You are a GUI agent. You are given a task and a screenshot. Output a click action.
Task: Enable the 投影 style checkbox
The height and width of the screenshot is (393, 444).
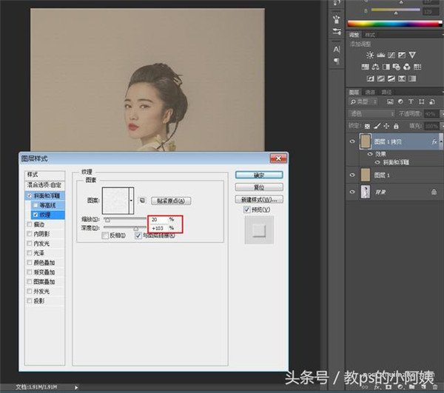[x=29, y=300]
